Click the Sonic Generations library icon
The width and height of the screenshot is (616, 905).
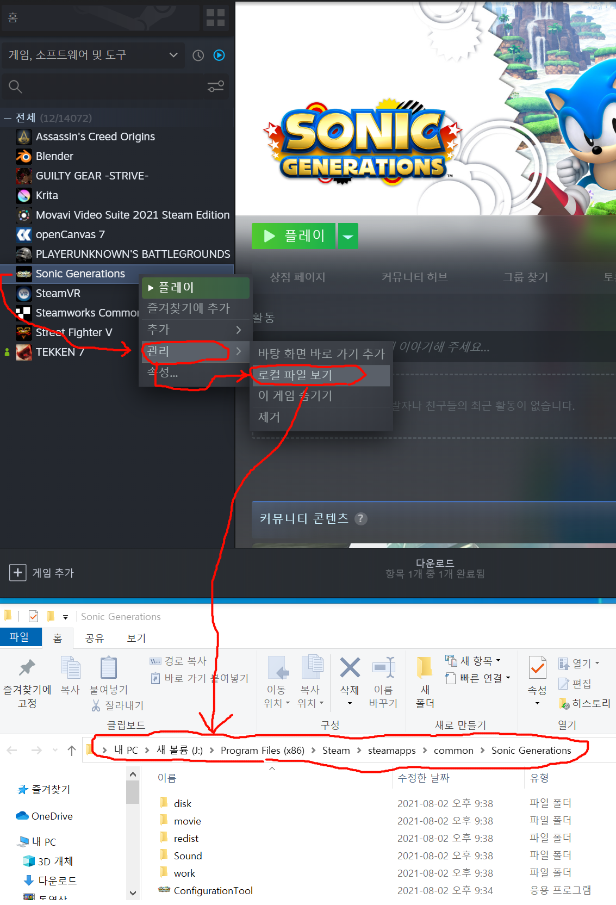pyautogui.click(x=23, y=274)
